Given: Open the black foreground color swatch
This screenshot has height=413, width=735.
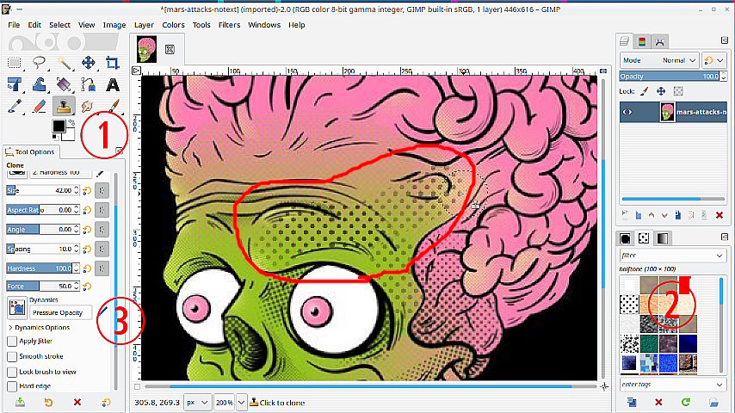Looking at the screenshot, I should [59, 126].
